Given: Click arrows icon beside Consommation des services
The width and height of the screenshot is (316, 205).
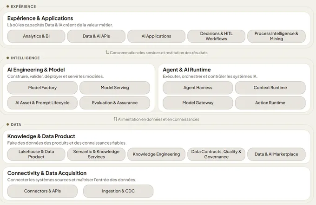Looking at the screenshot, I should (x=107, y=52).
